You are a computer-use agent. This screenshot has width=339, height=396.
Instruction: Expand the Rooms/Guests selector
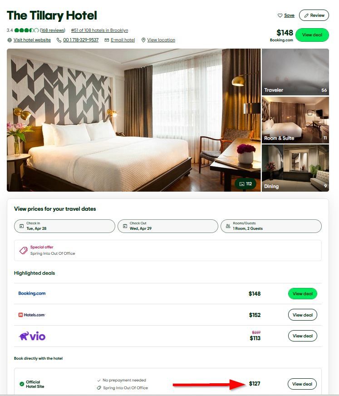click(x=271, y=226)
